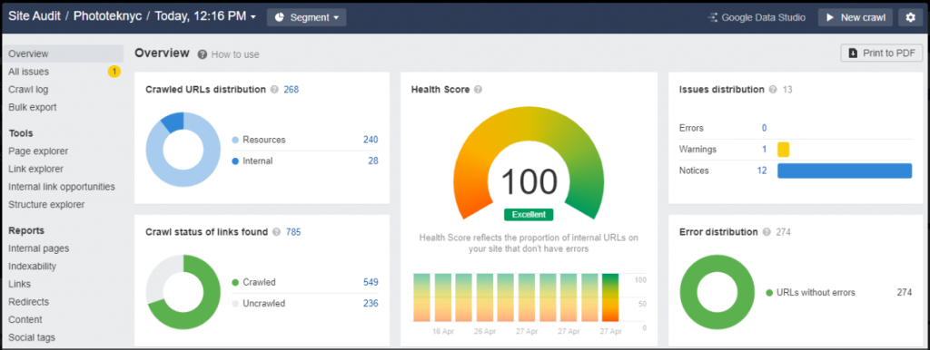The width and height of the screenshot is (930, 350).
Task: Open Crawl log in the sidebar
Action: pos(28,90)
